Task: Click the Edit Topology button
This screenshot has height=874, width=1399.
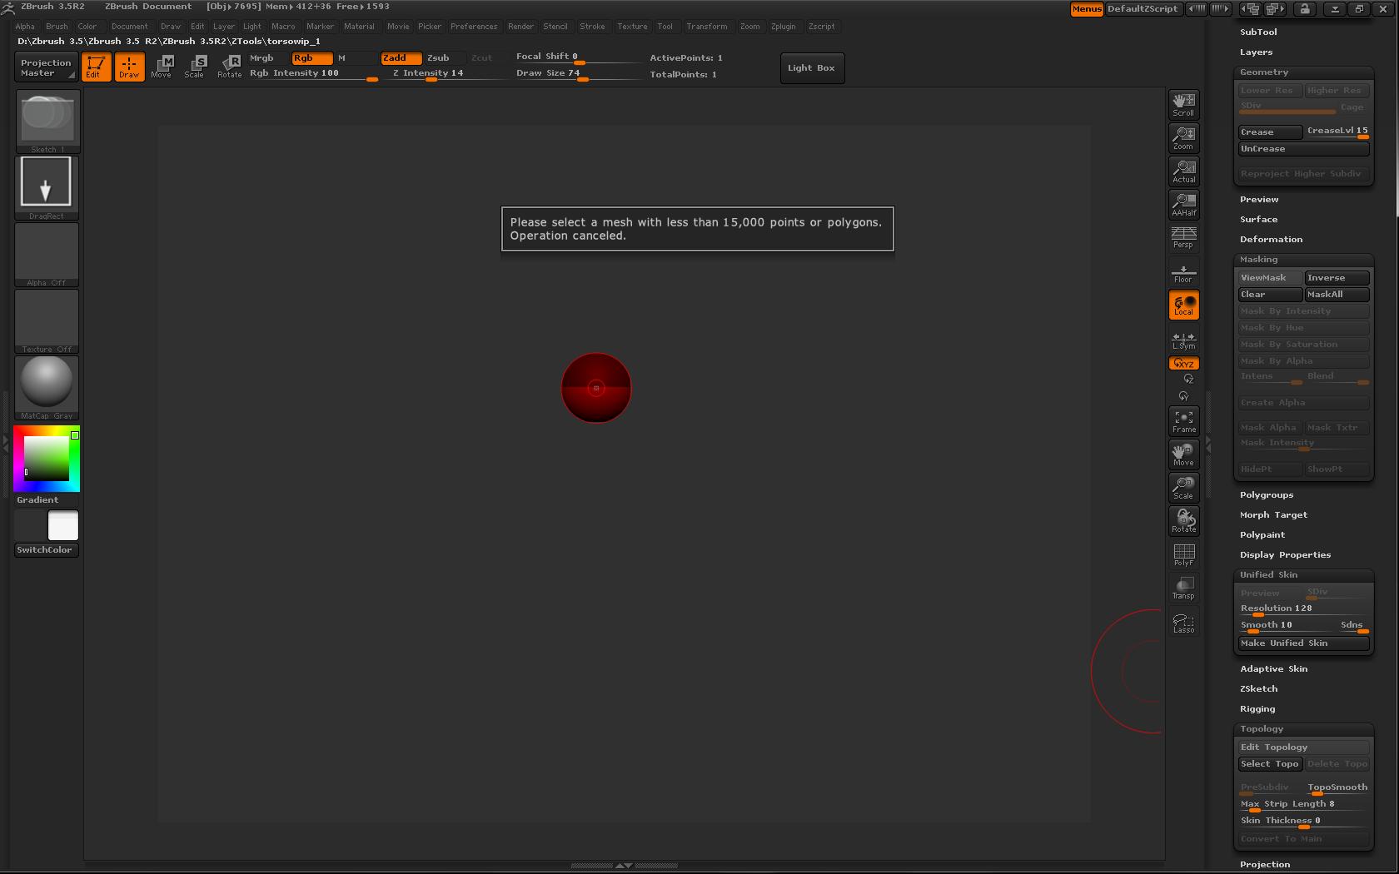Action: (1303, 747)
